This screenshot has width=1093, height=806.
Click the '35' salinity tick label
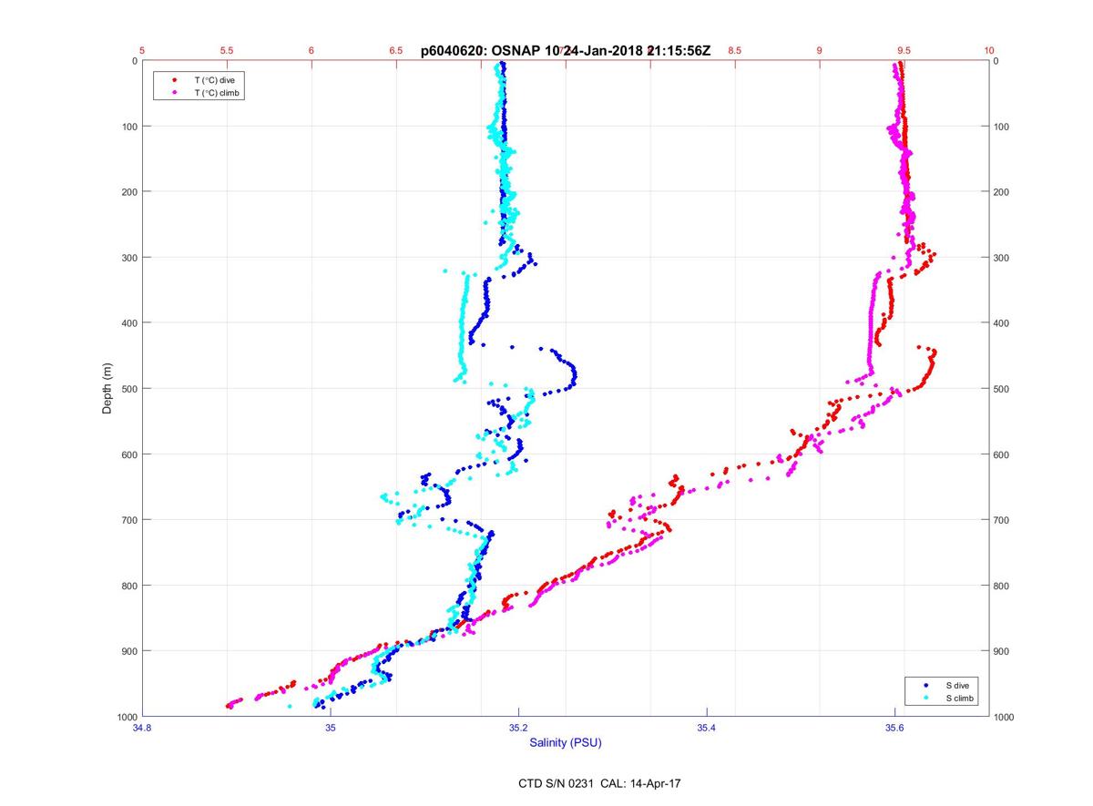coord(331,728)
